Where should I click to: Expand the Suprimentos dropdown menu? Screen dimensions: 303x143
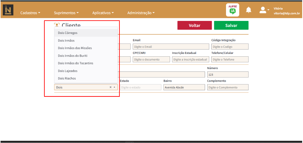click(x=66, y=13)
